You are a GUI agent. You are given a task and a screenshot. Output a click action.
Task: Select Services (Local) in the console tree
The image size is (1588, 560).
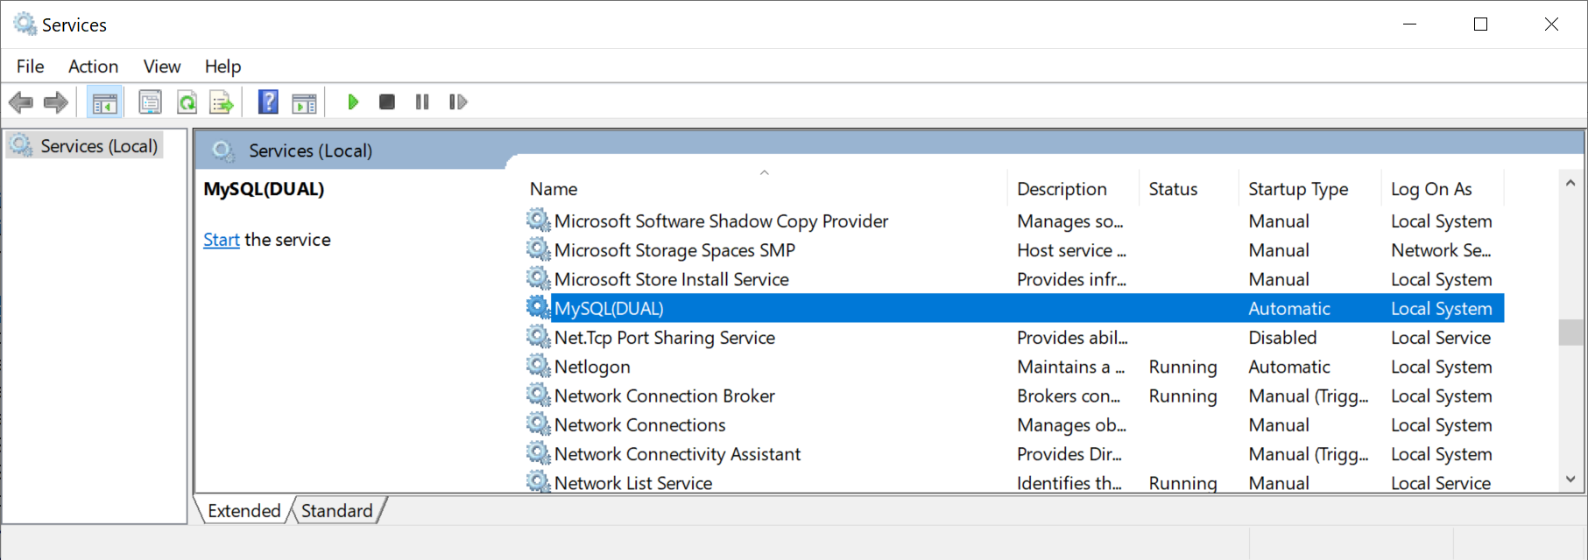point(98,146)
